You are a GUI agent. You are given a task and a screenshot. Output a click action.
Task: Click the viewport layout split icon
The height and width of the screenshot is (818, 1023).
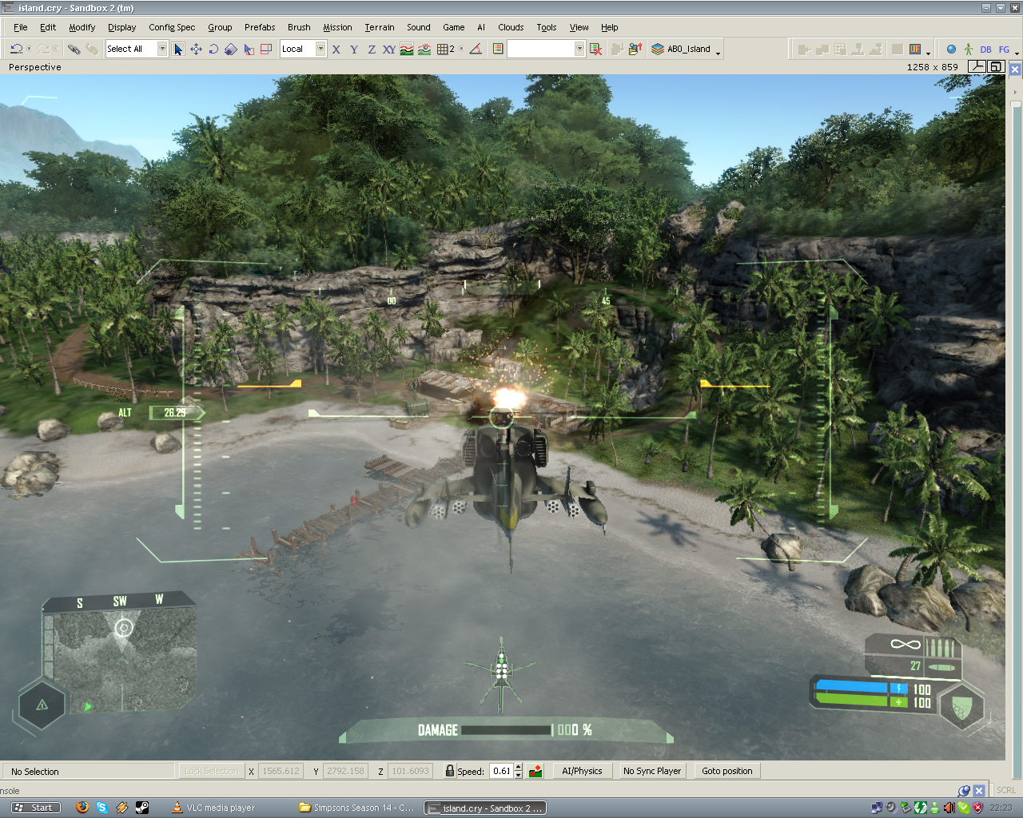click(977, 66)
